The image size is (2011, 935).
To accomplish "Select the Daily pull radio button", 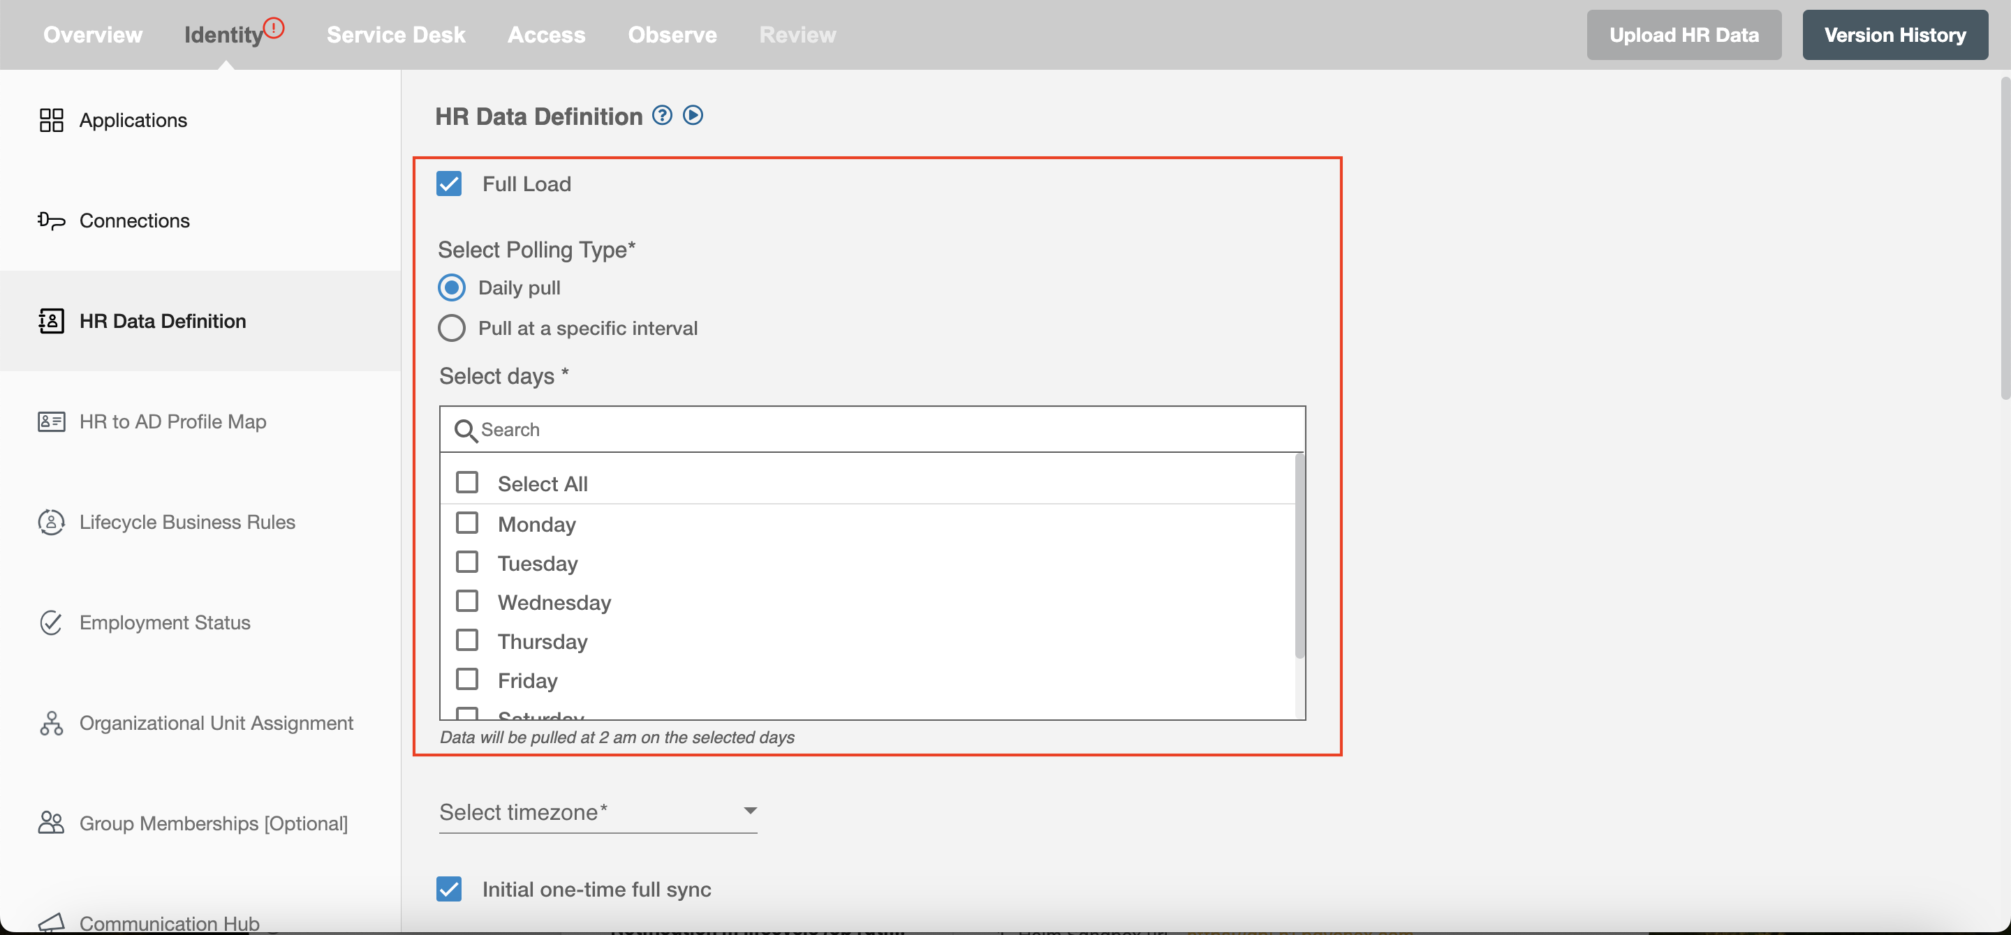I will pyautogui.click(x=450, y=285).
